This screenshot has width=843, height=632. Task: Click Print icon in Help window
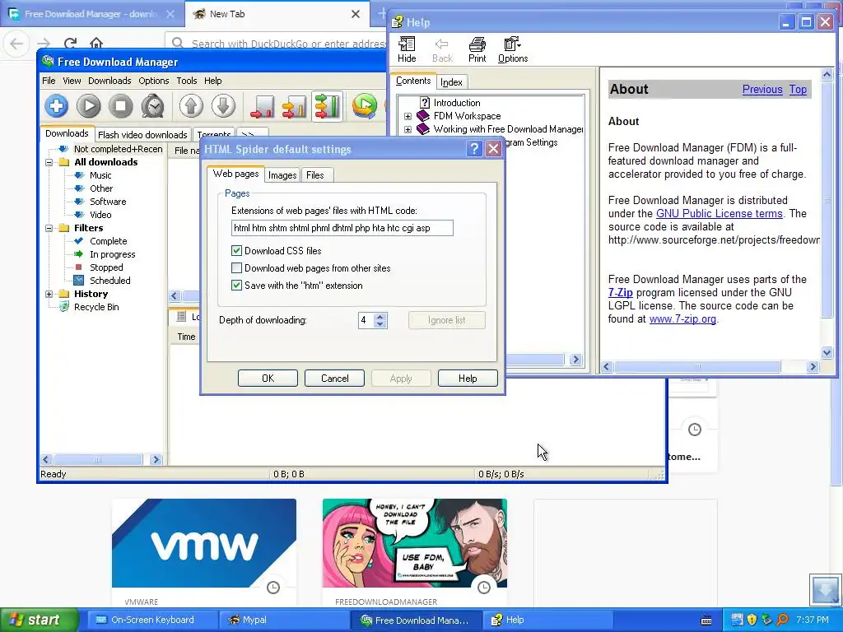[x=477, y=50]
